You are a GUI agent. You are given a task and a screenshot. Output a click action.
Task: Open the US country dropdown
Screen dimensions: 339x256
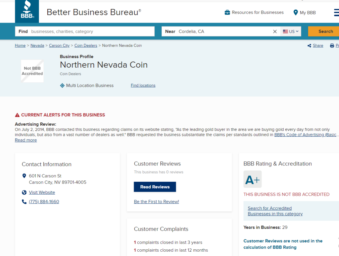coord(291,32)
